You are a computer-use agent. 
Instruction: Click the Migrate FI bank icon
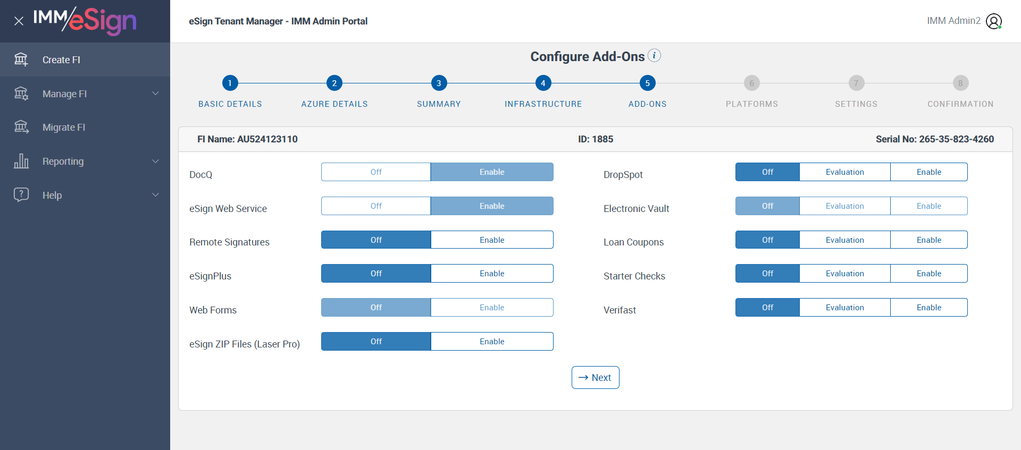pos(21,127)
